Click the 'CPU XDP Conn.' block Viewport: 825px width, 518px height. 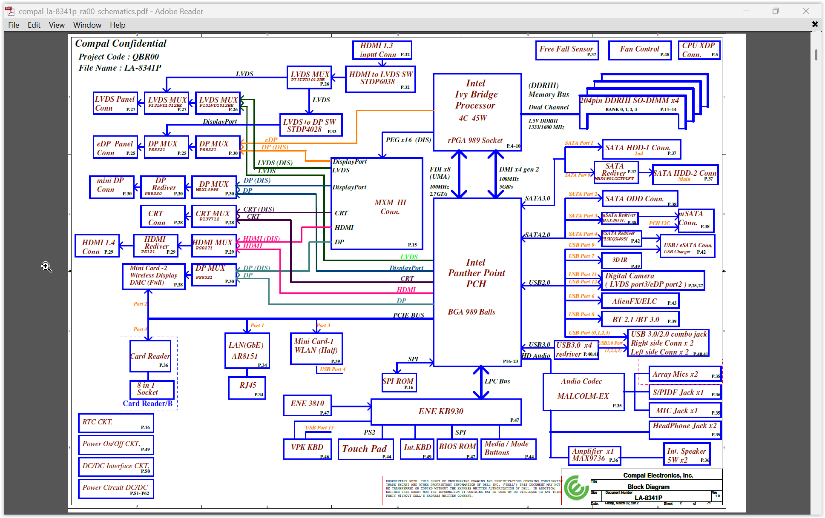pyautogui.click(x=699, y=50)
